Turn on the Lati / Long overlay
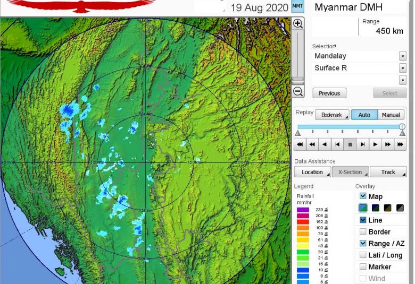Screen dimensions: 415x284 pyautogui.click(x=363, y=255)
